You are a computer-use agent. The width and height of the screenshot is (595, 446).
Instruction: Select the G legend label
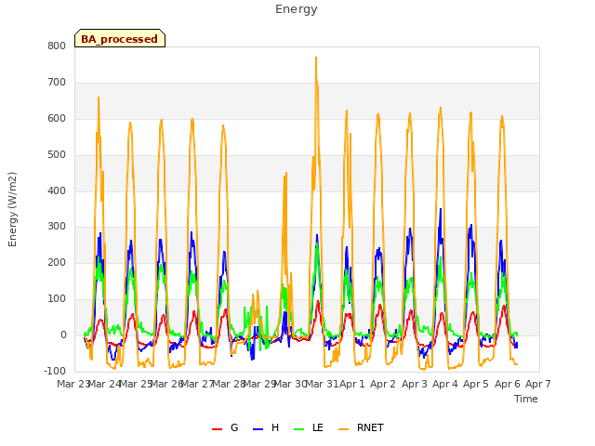click(234, 427)
